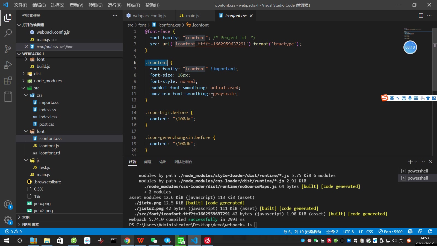Image resolution: width=437 pixels, height=246 pixels.
Task: Maximize the terminal panel size
Action: pyautogui.click(x=423, y=162)
